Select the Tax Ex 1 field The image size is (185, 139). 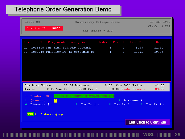pos(89,104)
